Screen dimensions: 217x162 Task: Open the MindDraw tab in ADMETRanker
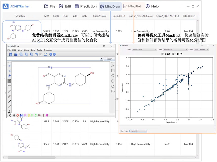(110, 6)
